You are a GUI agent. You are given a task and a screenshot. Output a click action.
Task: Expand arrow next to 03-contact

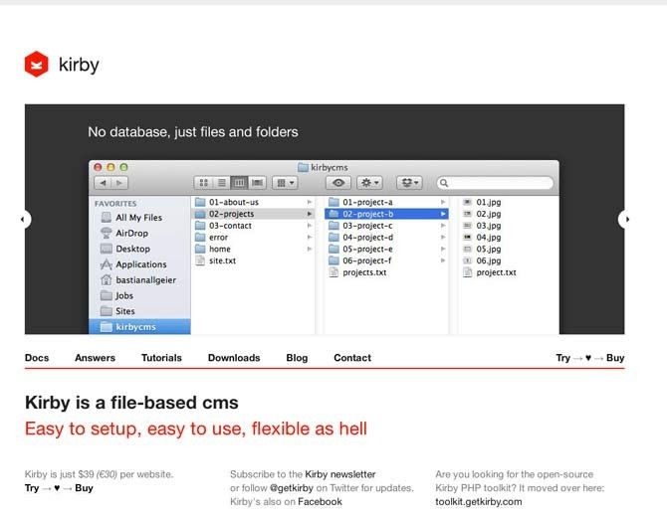coord(310,226)
